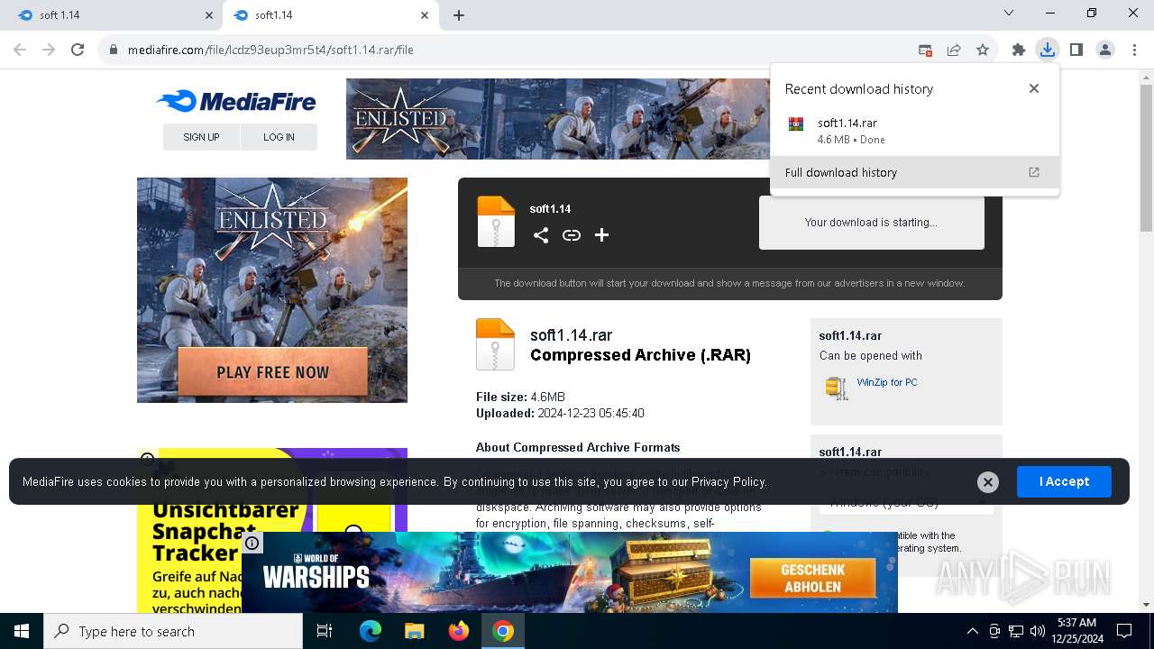Screen dimensions: 1154x649
Task: Click PLAY FREE NOW on Enlisted ad
Action: coord(272,372)
